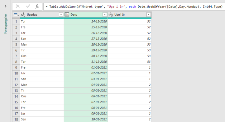Image resolution: width=225 pixels, height=122 pixels.
Task: Click date cell 29-12-2020
Action: tap(86, 50)
